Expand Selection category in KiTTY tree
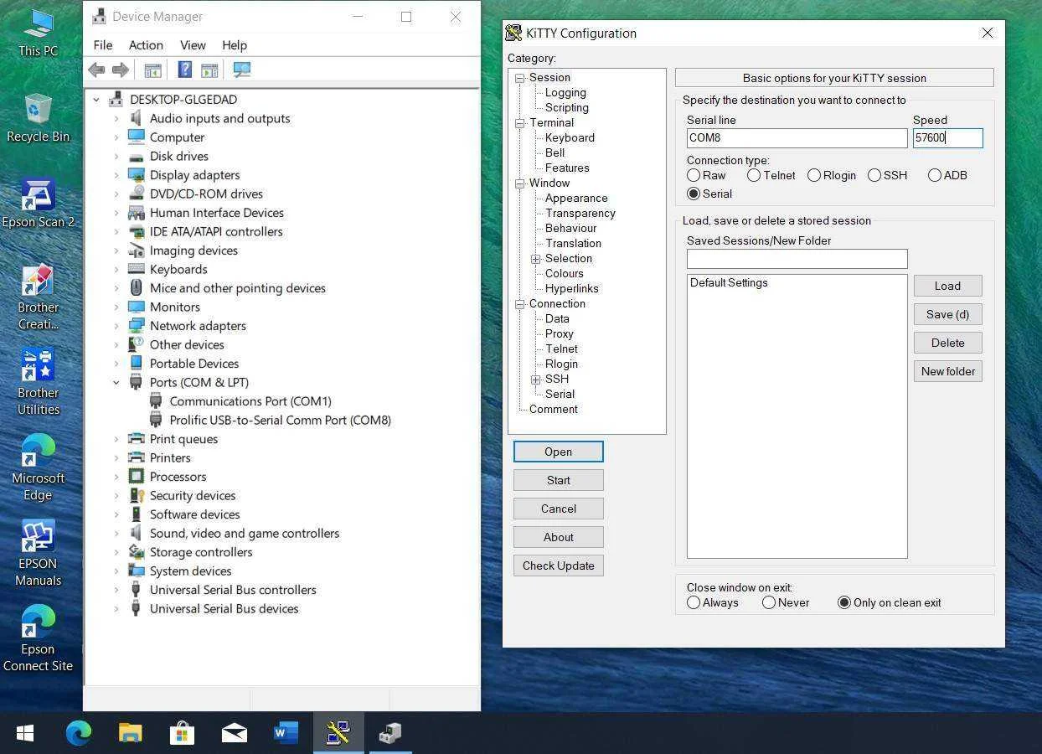This screenshot has width=1042, height=754. click(x=536, y=259)
